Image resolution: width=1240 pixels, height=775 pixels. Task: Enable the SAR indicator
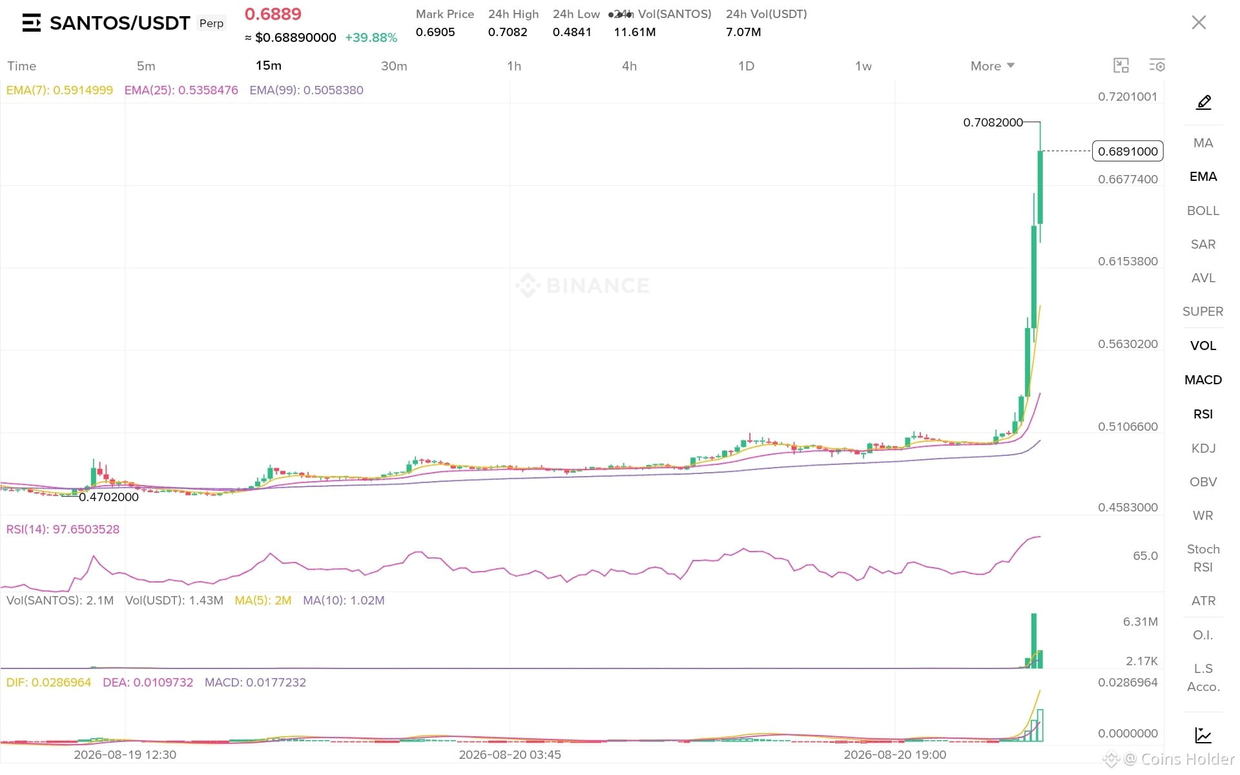(1203, 244)
